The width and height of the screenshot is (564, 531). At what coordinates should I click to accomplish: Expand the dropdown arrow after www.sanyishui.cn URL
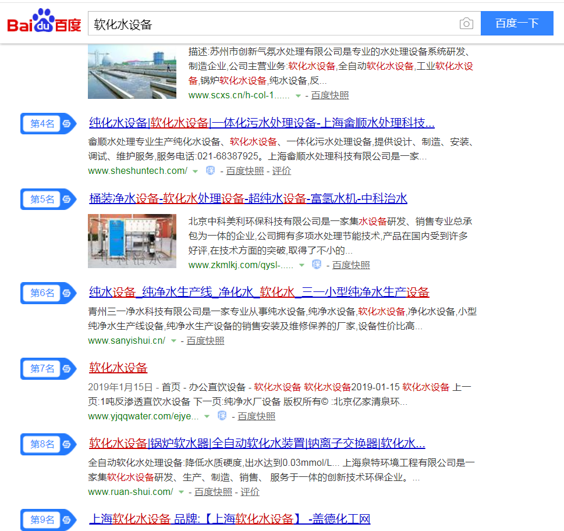[x=173, y=341]
